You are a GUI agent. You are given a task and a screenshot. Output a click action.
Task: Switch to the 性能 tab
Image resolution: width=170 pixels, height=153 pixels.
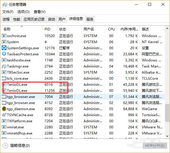point(17,19)
